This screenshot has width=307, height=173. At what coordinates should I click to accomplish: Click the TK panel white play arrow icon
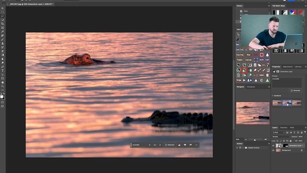(x=244, y=80)
